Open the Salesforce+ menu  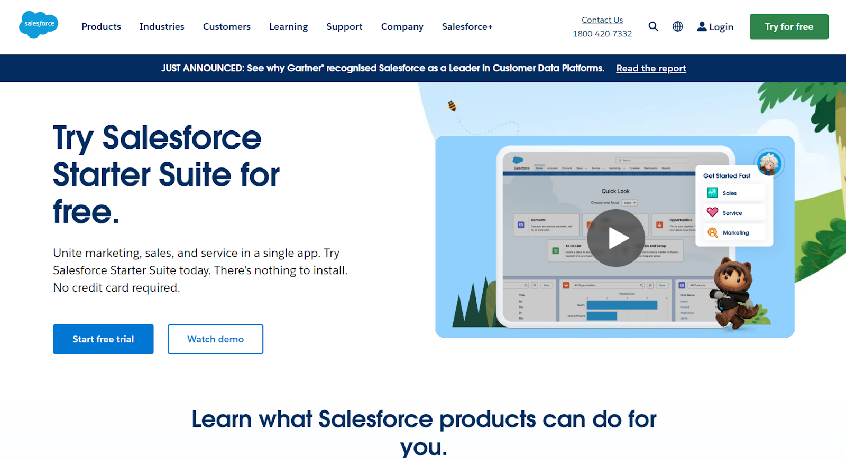[467, 26]
